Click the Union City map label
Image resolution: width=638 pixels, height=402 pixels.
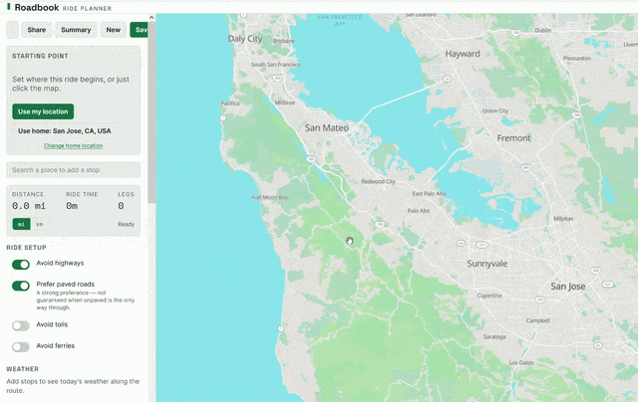pyautogui.click(x=495, y=110)
